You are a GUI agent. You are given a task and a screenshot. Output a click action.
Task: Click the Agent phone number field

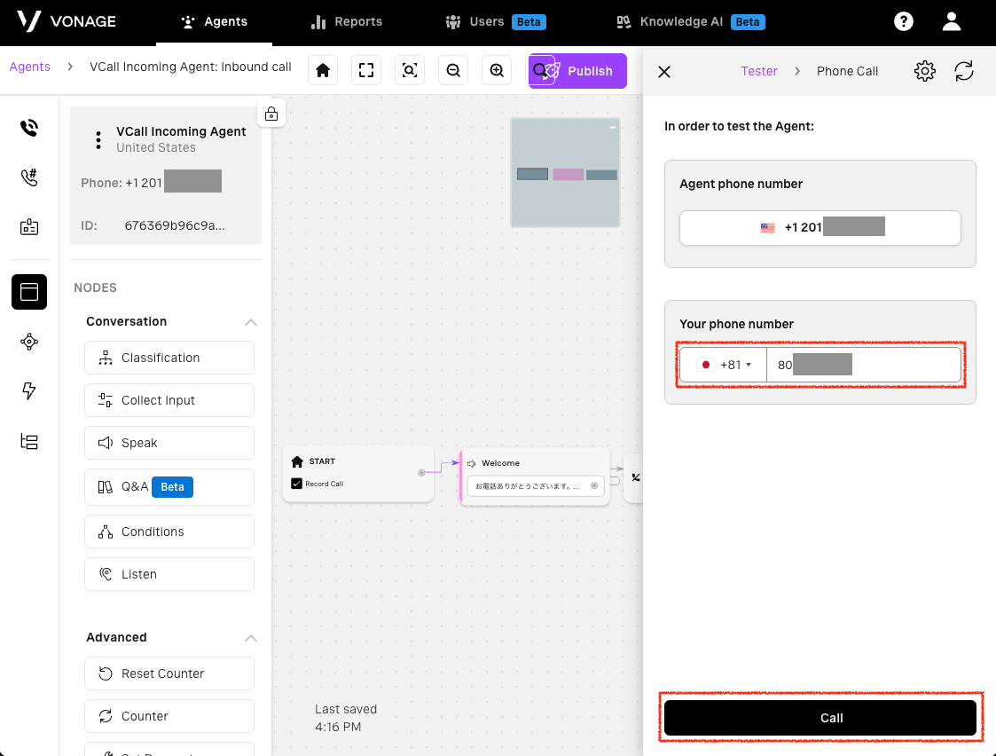coord(820,227)
